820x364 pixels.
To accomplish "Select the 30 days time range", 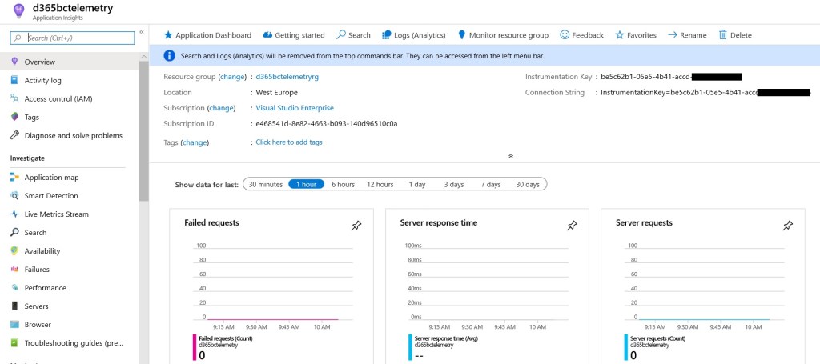I will (528, 184).
